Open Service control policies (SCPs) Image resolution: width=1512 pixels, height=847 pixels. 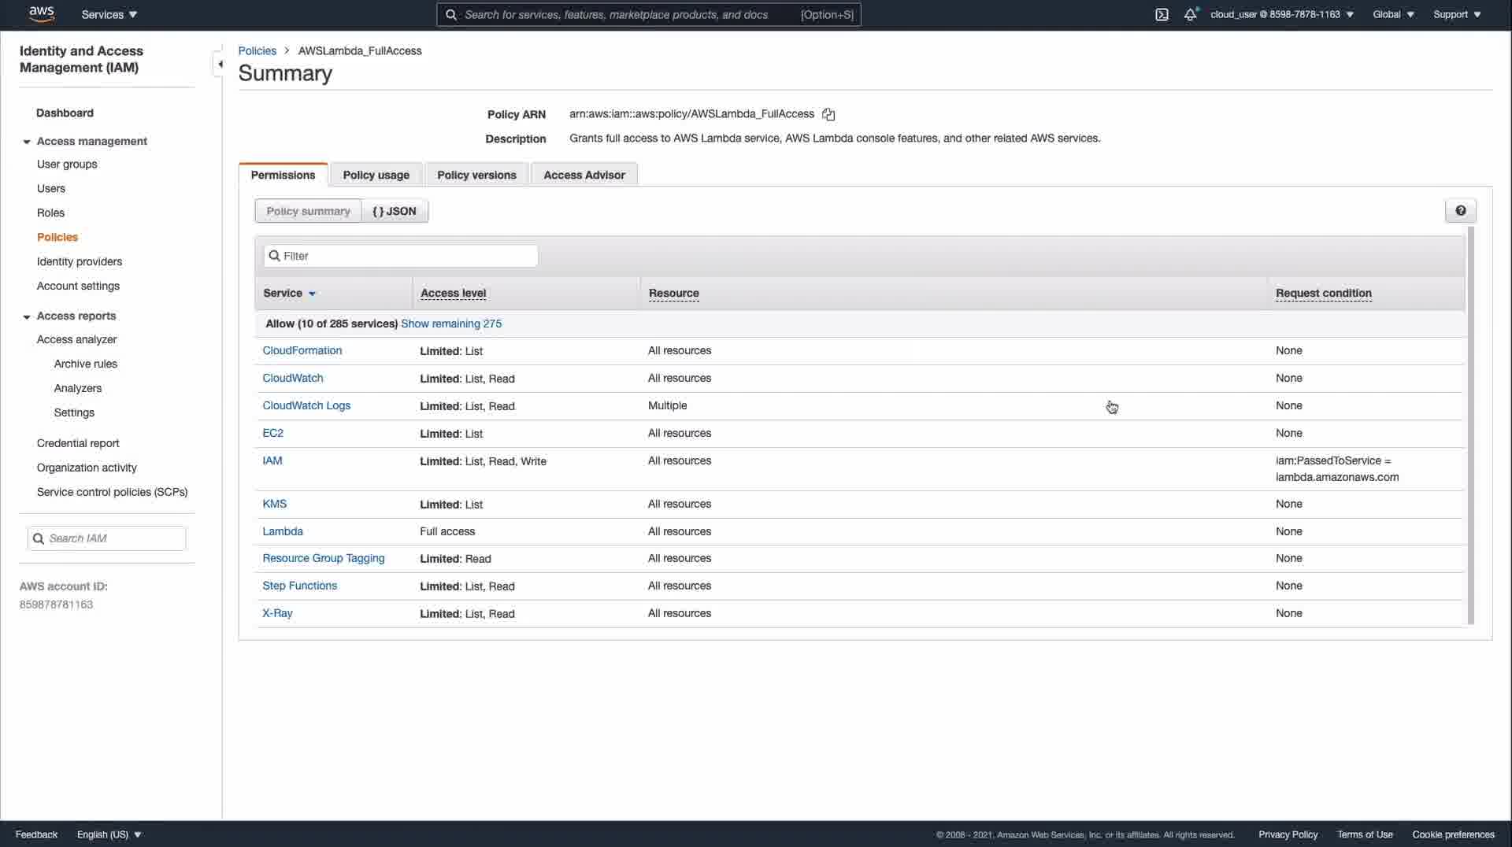click(112, 493)
